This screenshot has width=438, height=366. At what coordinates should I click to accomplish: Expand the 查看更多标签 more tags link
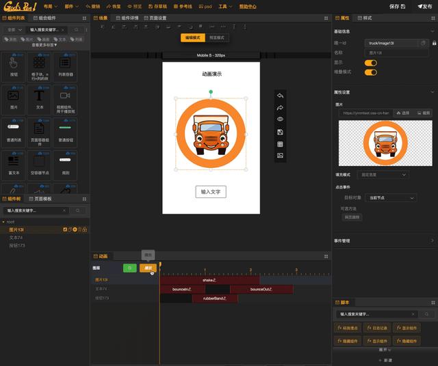click(44, 45)
